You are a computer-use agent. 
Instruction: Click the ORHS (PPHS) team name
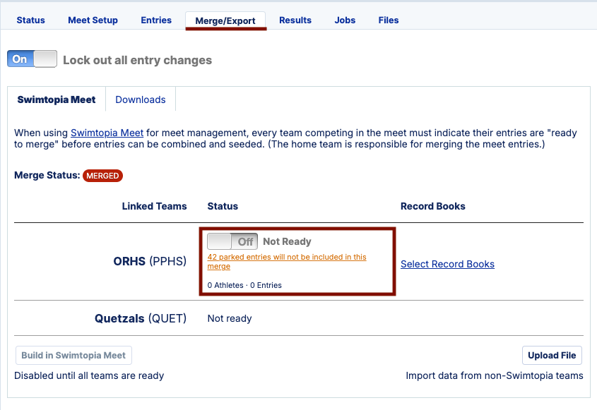click(x=150, y=261)
